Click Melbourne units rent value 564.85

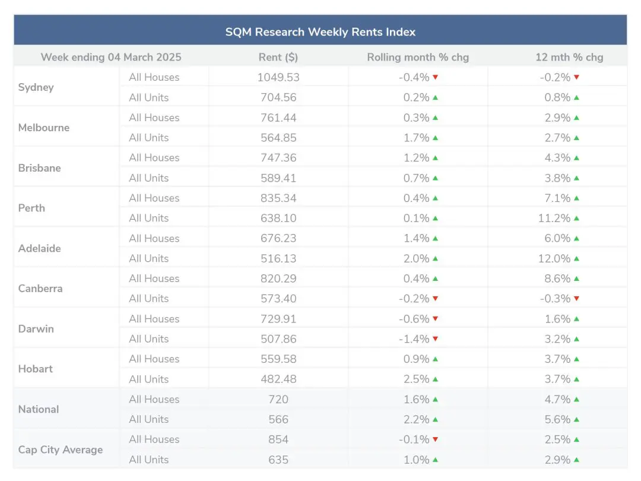point(278,138)
